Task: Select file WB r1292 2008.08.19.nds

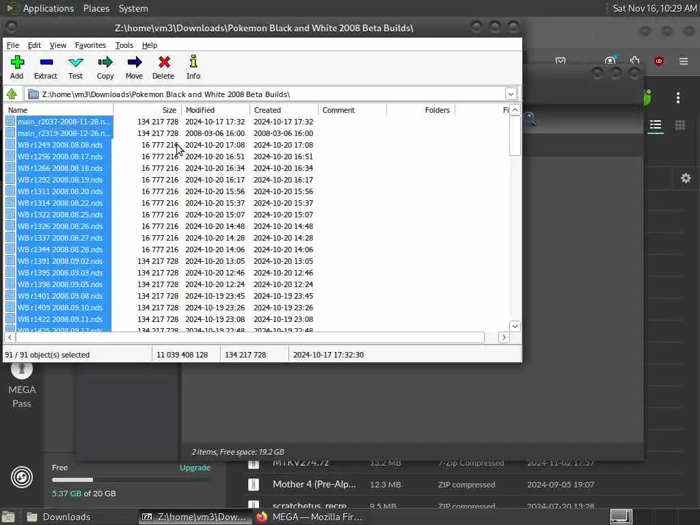Action: [x=60, y=180]
